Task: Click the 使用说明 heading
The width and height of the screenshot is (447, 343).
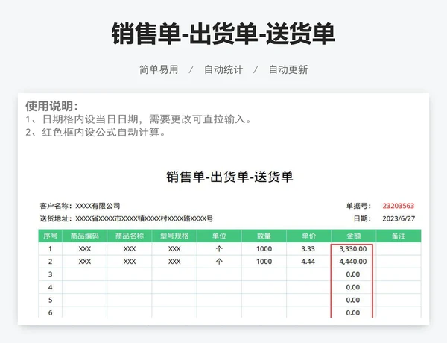Action: (51, 106)
